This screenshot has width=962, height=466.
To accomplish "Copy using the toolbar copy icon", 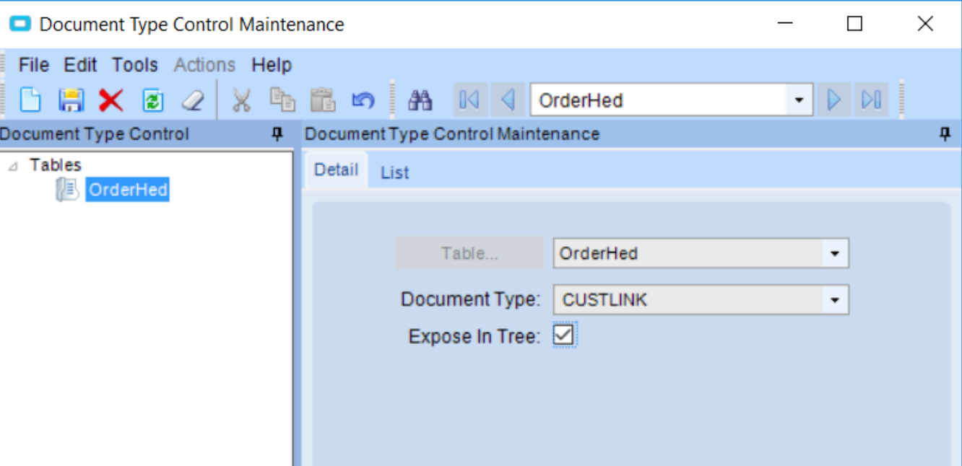I will (x=282, y=100).
